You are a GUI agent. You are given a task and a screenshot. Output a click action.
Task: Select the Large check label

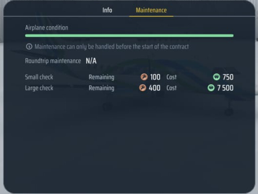click(x=39, y=88)
